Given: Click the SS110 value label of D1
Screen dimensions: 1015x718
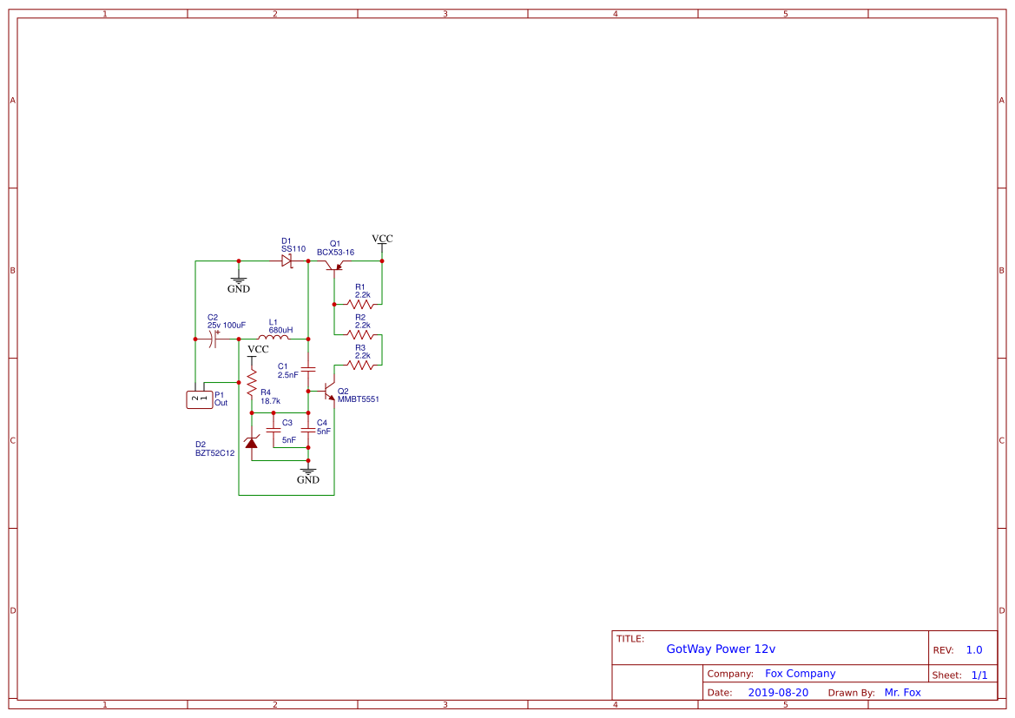Looking at the screenshot, I should pos(293,249).
